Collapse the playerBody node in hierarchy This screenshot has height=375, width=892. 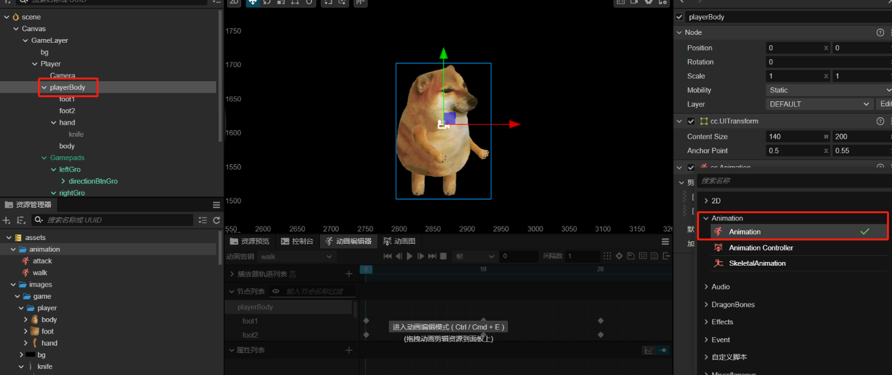44,87
